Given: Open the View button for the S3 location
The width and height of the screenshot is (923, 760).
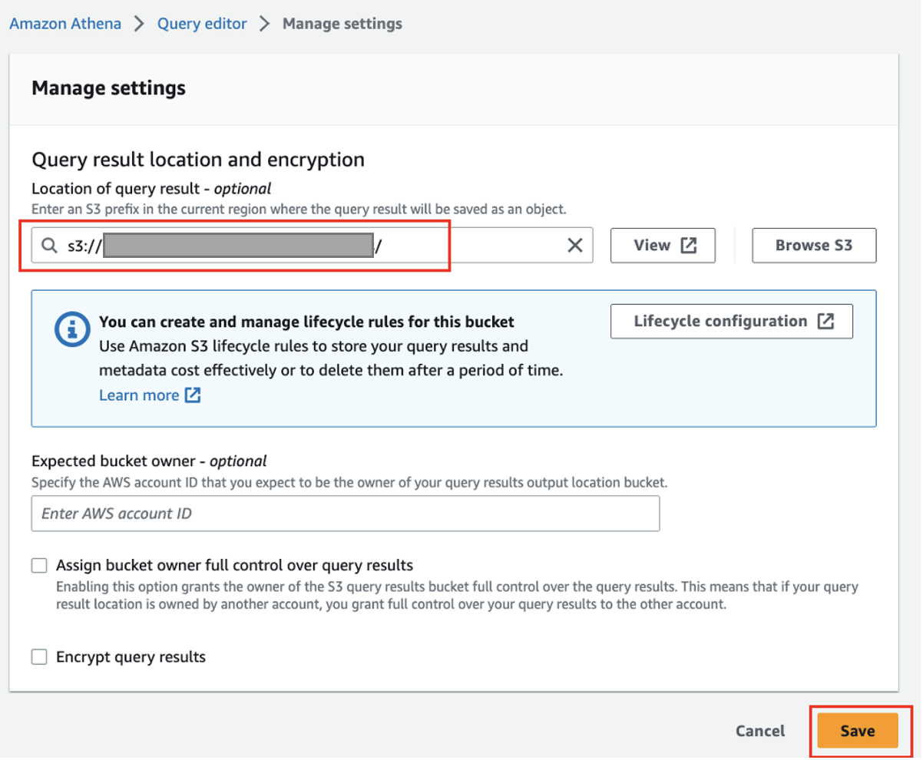Looking at the screenshot, I should click(x=663, y=246).
